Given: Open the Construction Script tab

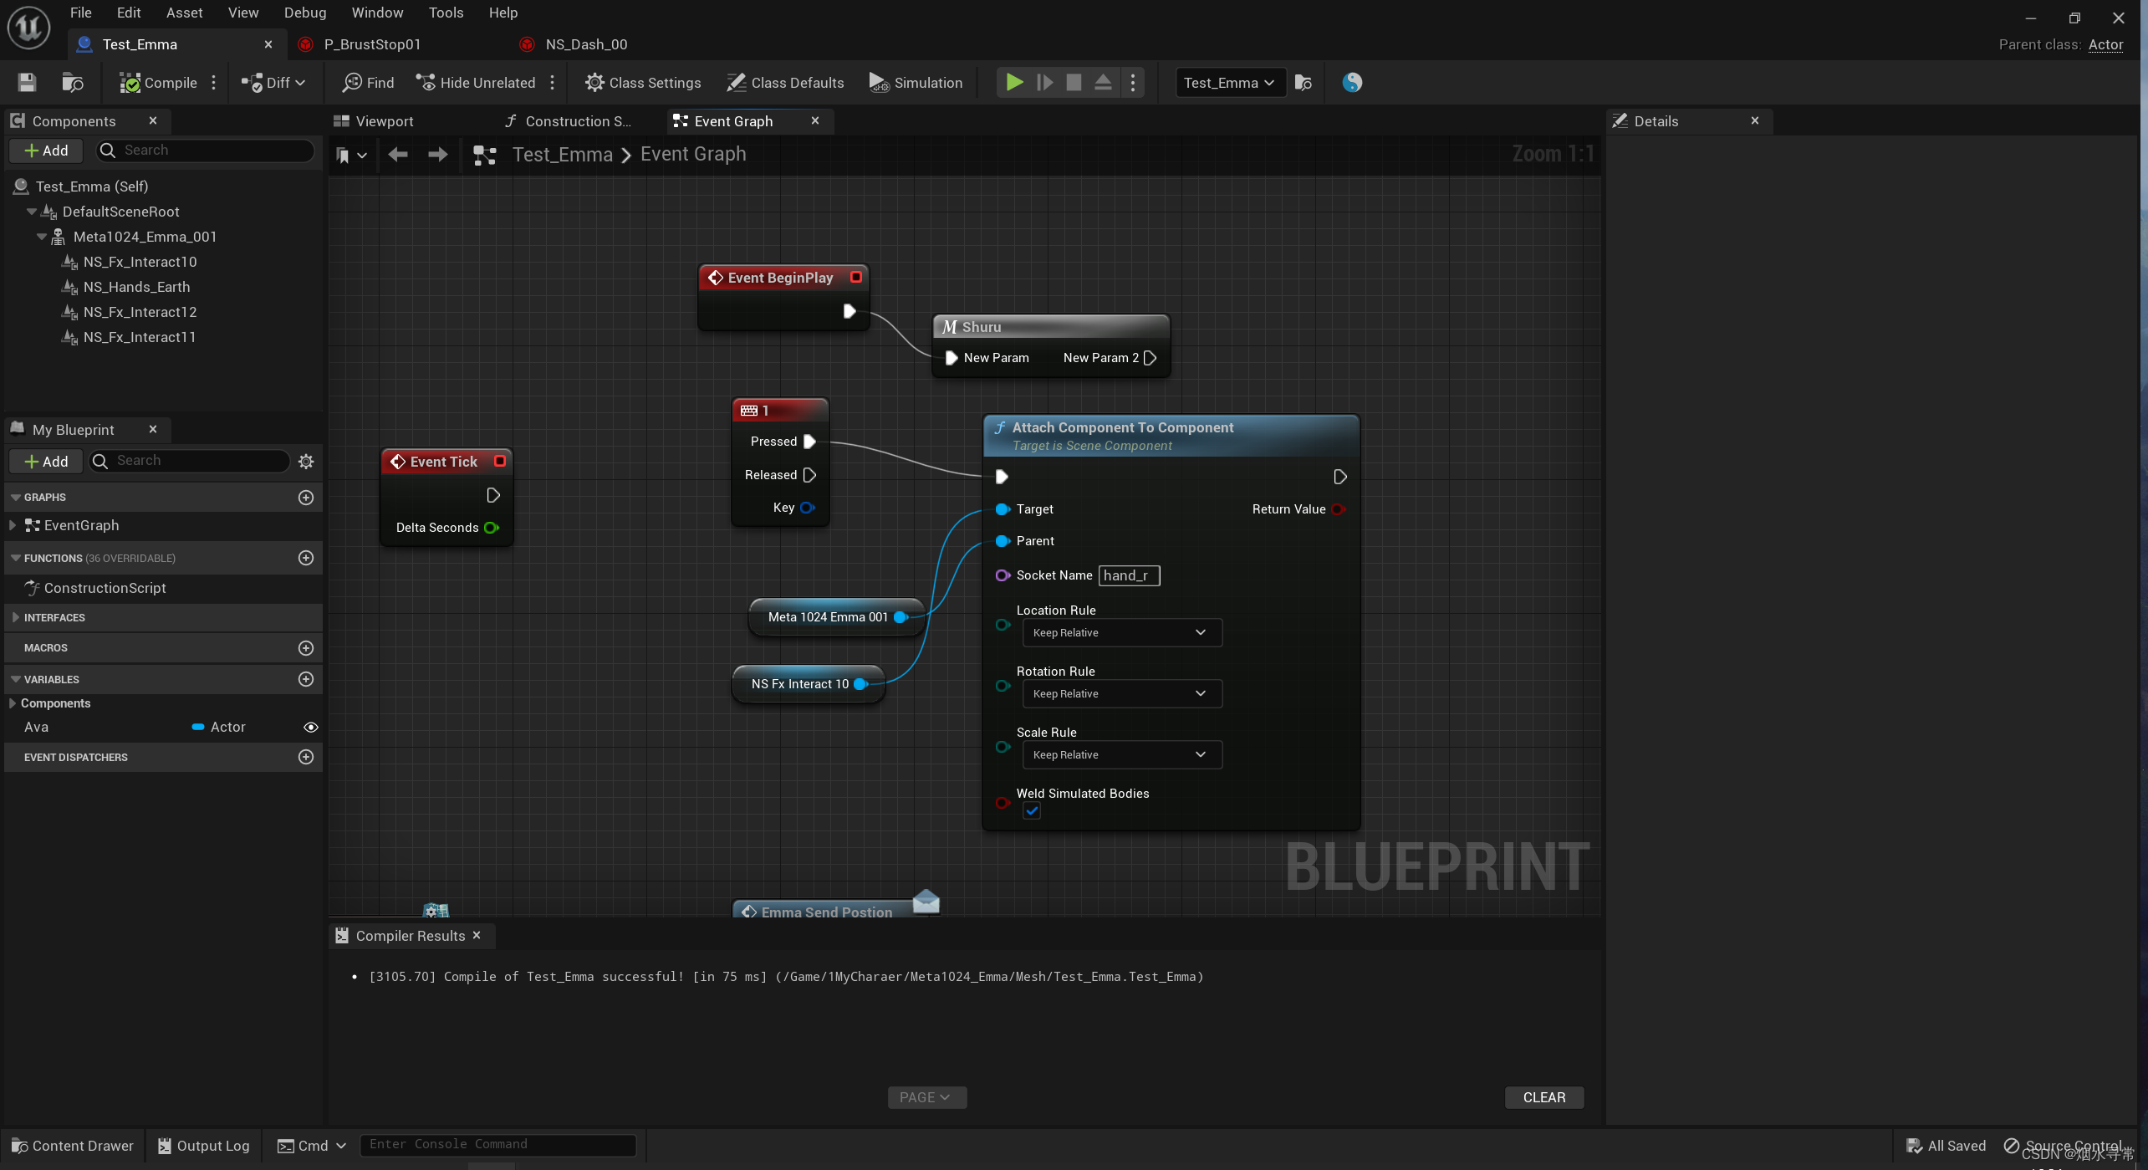Looking at the screenshot, I should (x=569, y=121).
